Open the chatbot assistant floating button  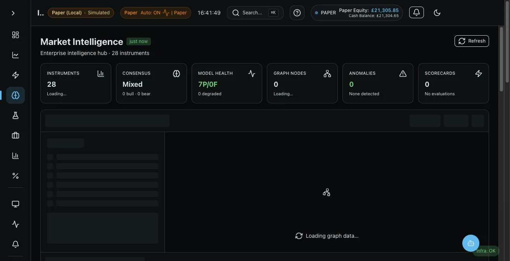click(x=471, y=243)
